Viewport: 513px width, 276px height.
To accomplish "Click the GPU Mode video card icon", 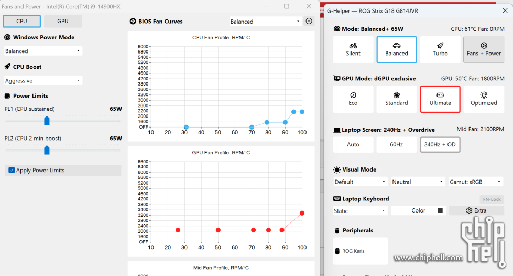I will (x=336, y=78).
